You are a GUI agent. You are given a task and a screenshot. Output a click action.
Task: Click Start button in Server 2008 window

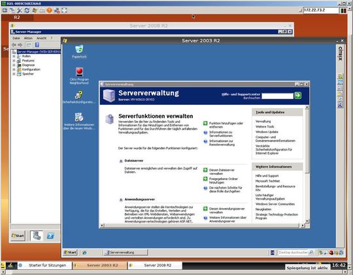[18, 236]
